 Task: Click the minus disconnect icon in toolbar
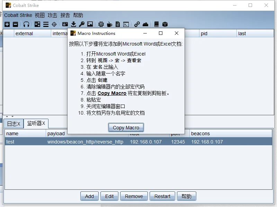[15, 24]
